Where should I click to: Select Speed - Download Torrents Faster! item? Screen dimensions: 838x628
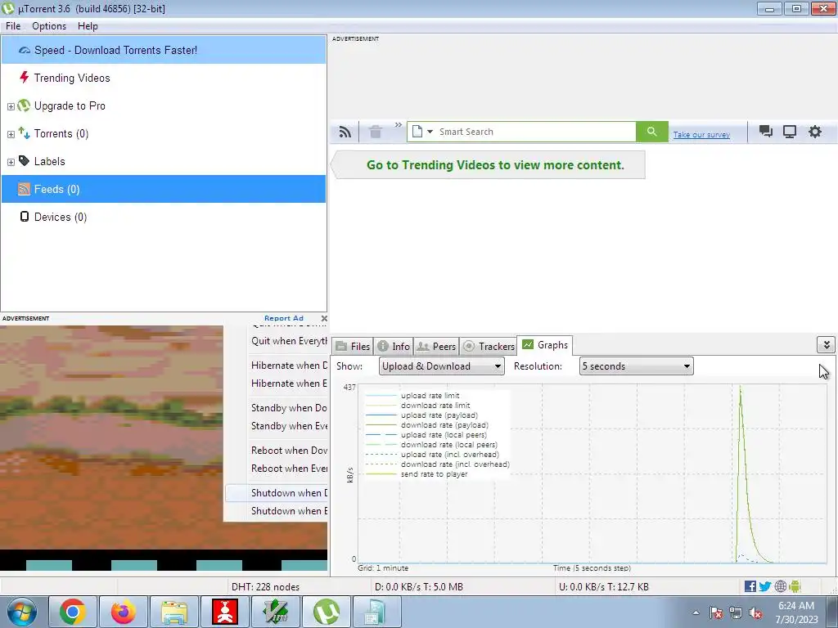pyautogui.click(x=164, y=50)
